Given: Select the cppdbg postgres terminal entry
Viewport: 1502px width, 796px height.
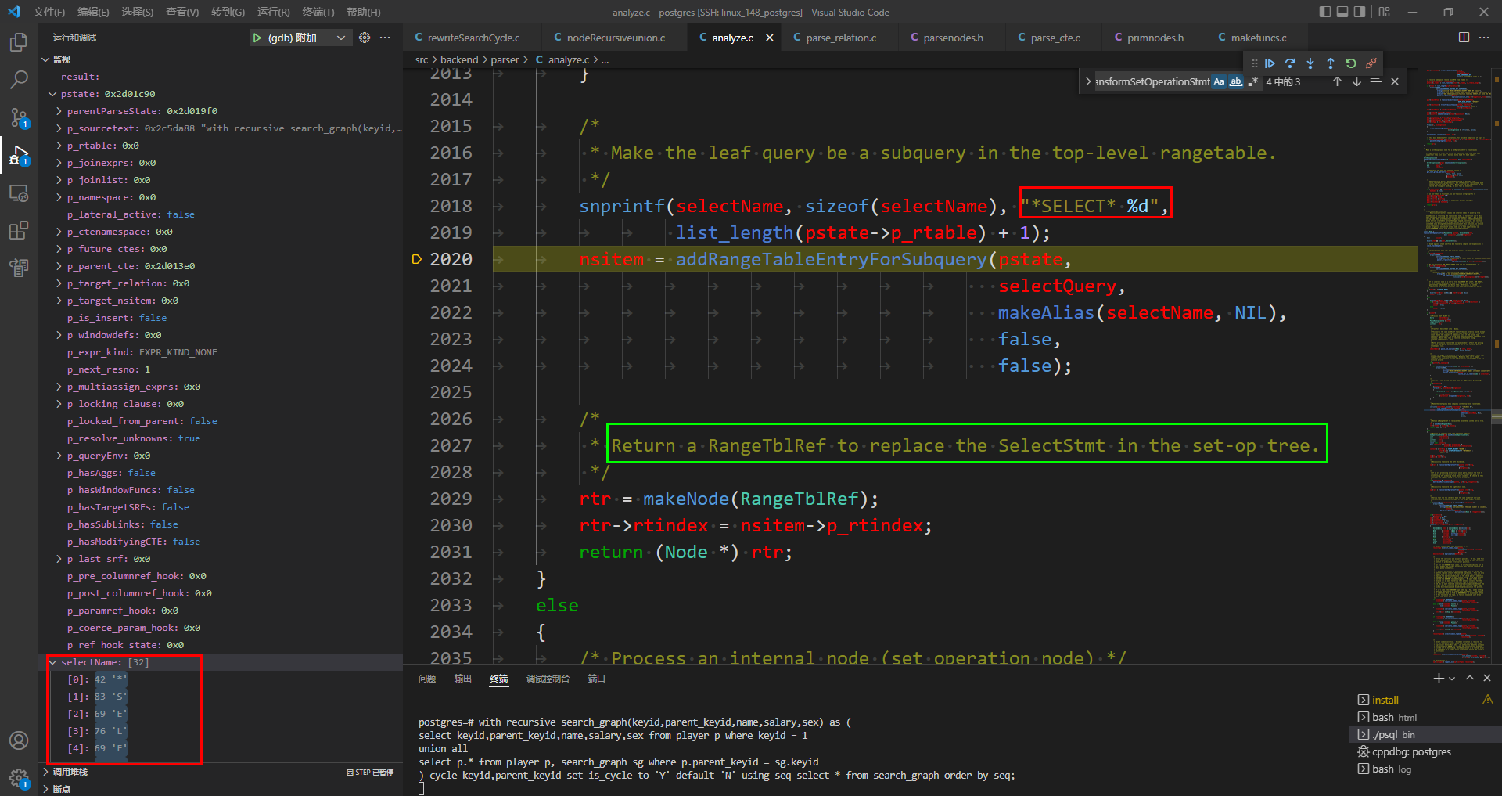Looking at the screenshot, I should pyautogui.click(x=1425, y=751).
